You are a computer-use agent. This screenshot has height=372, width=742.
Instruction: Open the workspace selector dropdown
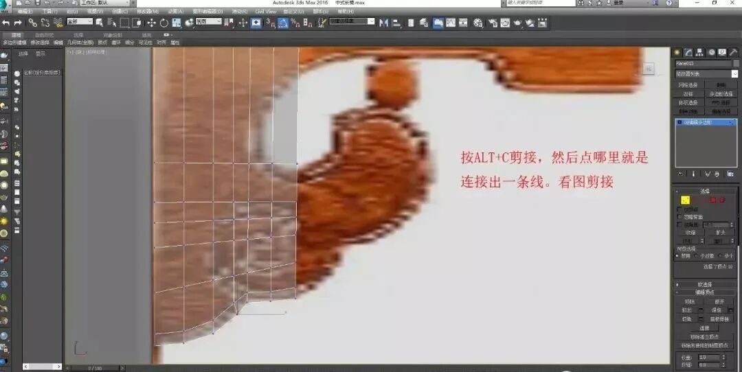(x=104, y=3)
